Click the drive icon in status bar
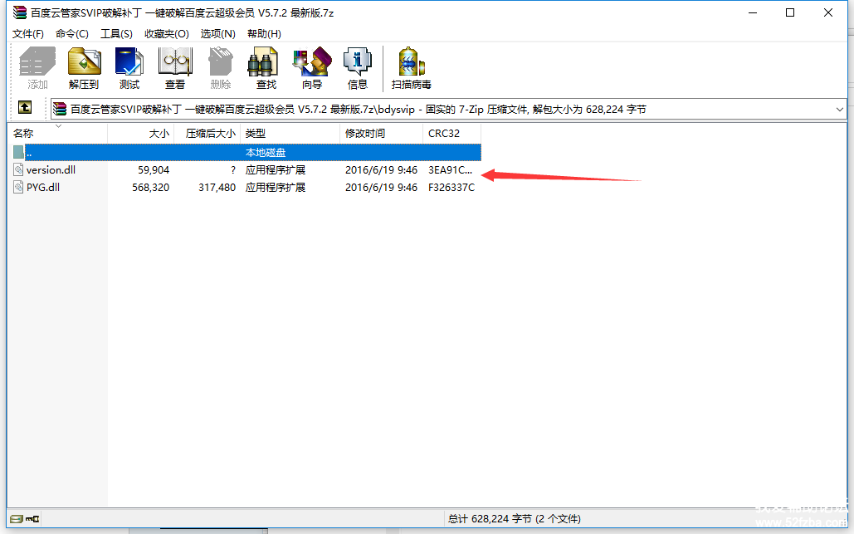Image resolution: width=854 pixels, height=534 pixels. (x=17, y=519)
